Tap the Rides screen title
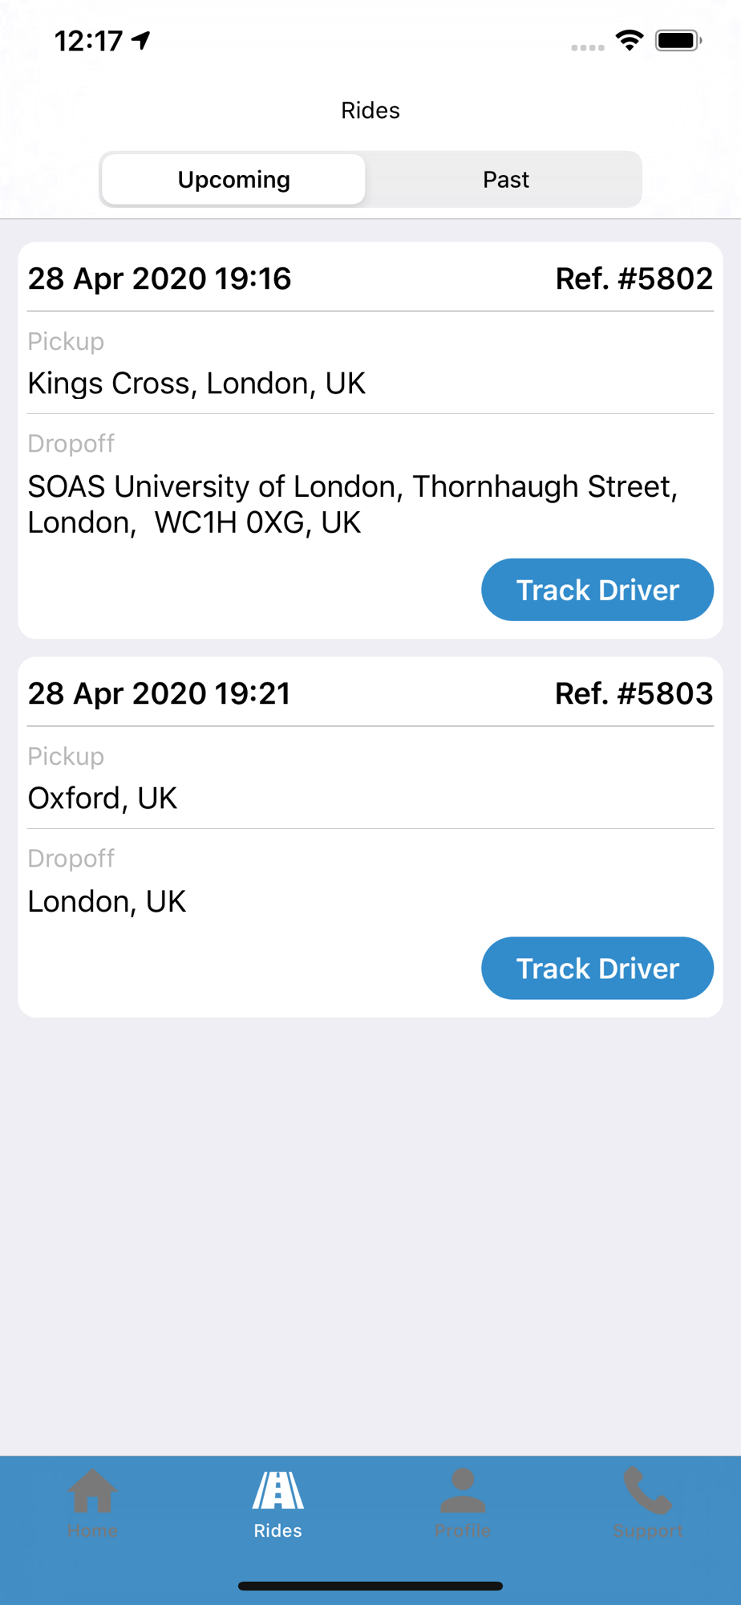The width and height of the screenshot is (741, 1605). tap(370, 110)
